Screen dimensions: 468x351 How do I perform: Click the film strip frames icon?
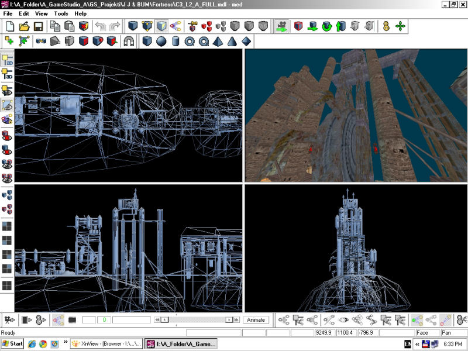72,320
